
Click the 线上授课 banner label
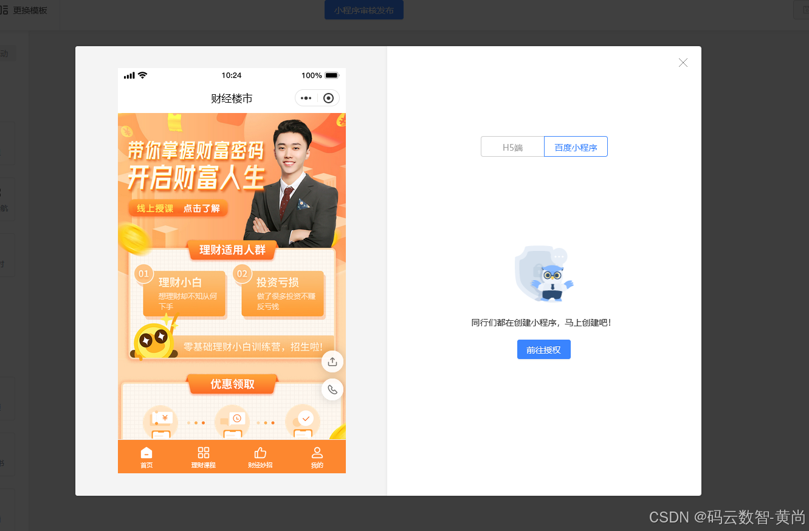tap(155, 208)
